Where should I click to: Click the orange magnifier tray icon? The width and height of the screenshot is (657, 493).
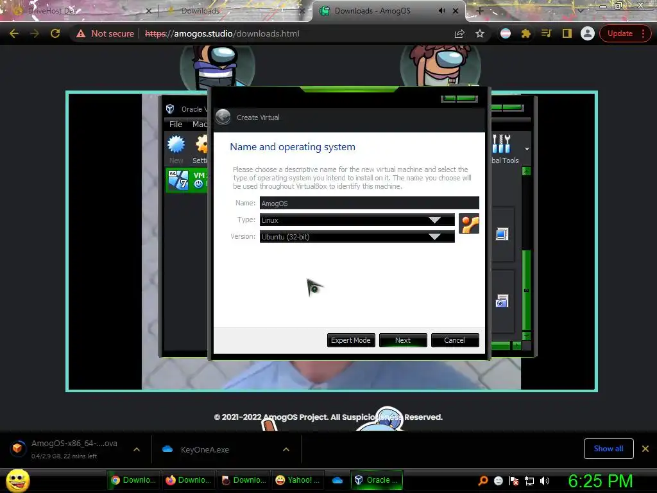coord(483,480)
